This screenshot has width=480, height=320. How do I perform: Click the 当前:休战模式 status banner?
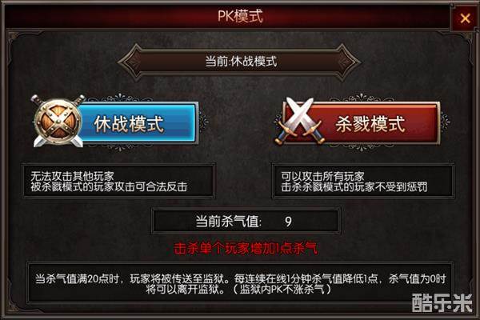pyautogui.click(x=241, y=62)
